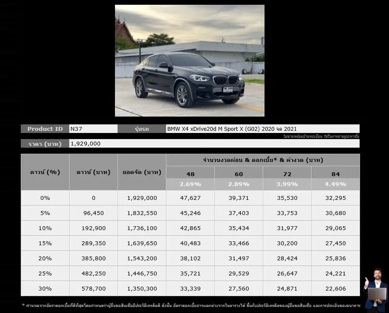Click the 4.49% interest rate

(335, 184)
